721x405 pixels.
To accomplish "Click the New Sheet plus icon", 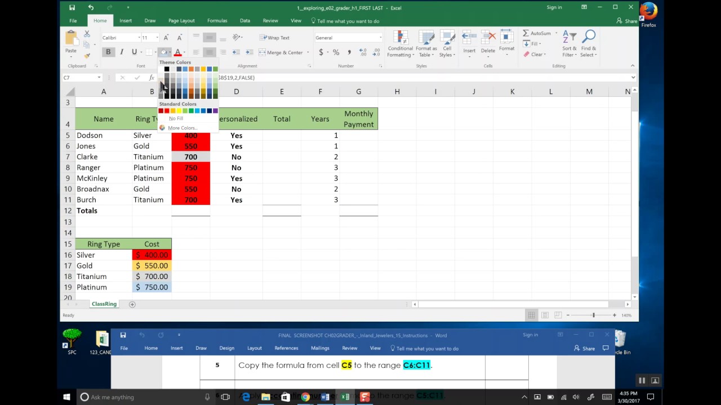I will [132, 304].
